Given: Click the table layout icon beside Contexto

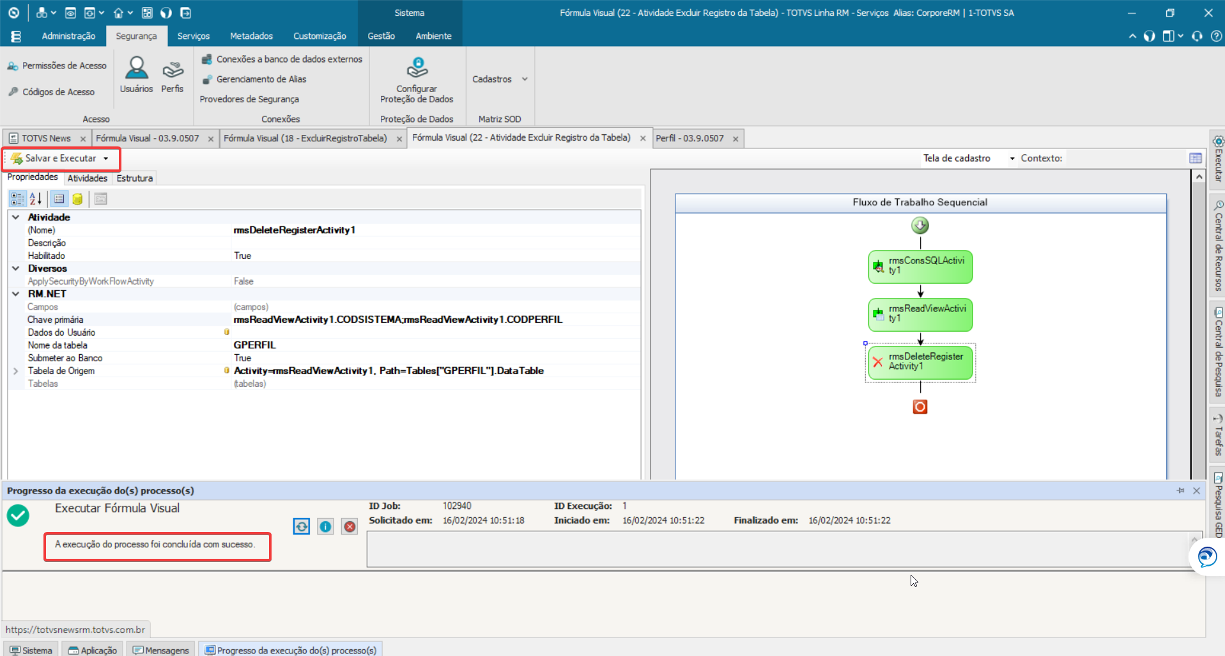Looking at the screenshot, I should tap(1196, 159).
